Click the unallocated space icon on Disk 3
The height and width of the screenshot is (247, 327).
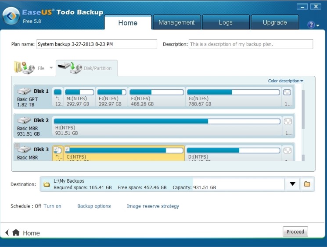tap(287, 151)
